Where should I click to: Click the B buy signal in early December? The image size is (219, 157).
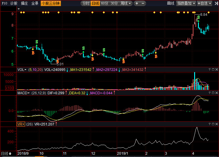click(93, 59)
